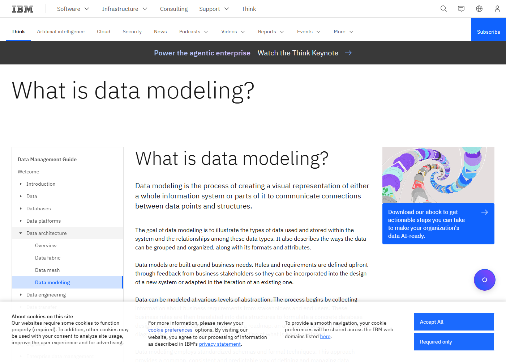Open Think in the top masthead
The image size is (506, 362).
click(249, 9)
